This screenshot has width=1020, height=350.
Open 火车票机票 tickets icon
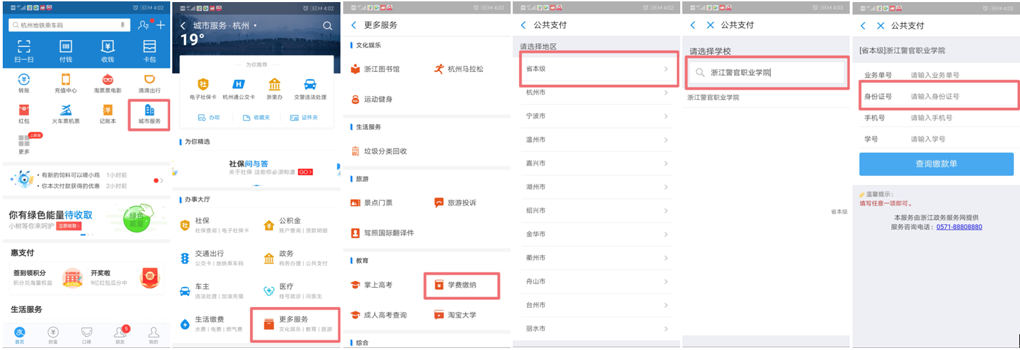point(66,110)
